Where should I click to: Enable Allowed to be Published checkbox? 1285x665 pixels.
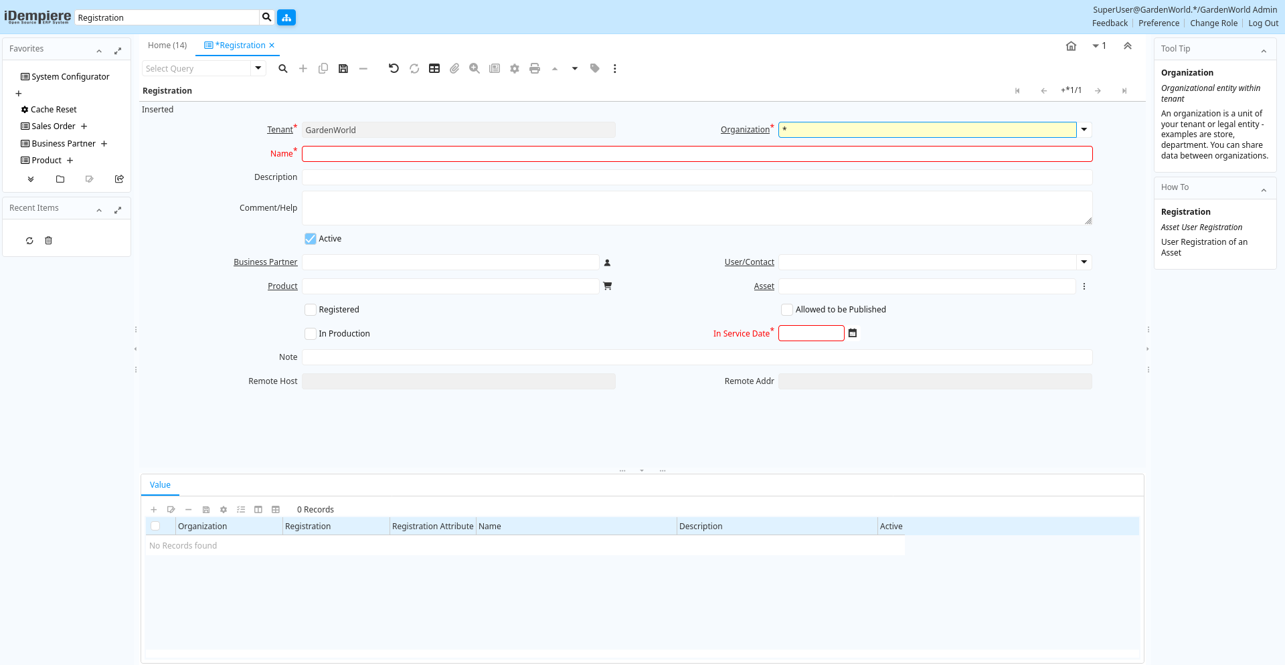pos(787,310)
